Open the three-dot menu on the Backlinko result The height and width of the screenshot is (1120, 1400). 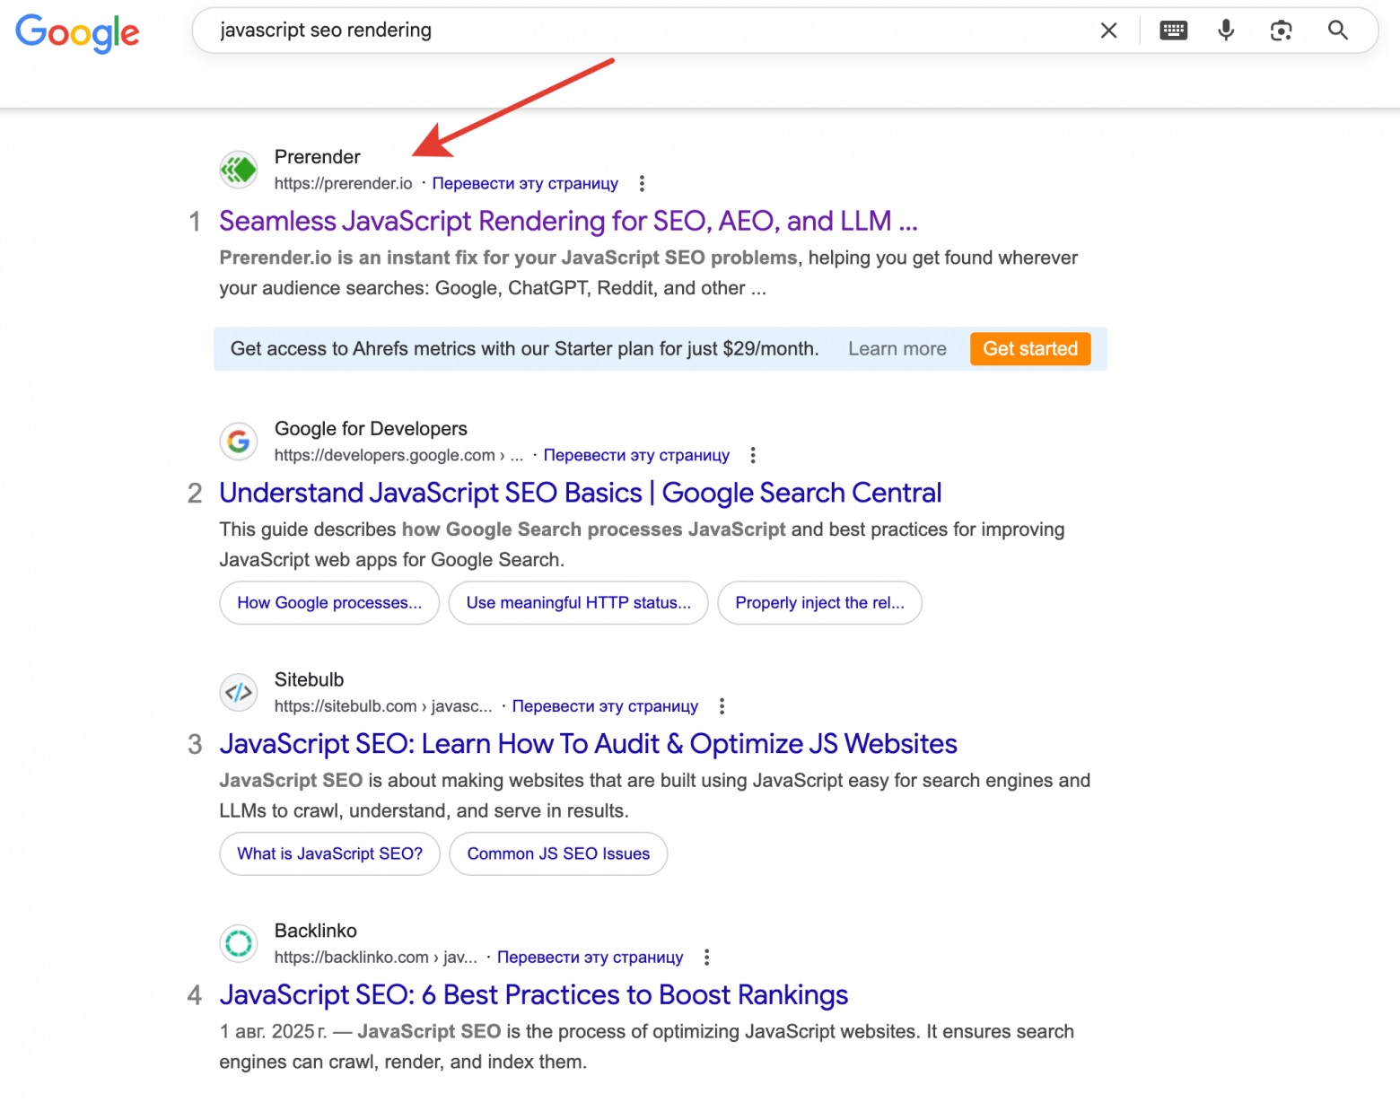pyautogui.click(x=706, y=957)
